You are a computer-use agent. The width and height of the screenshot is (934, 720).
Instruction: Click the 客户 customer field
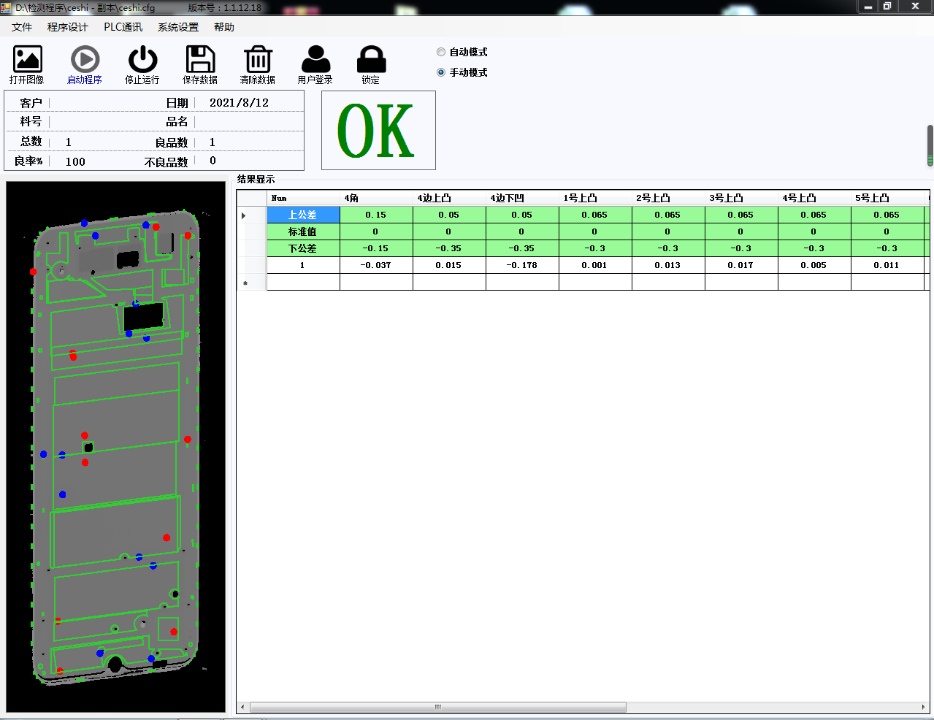tap(104, 103)
